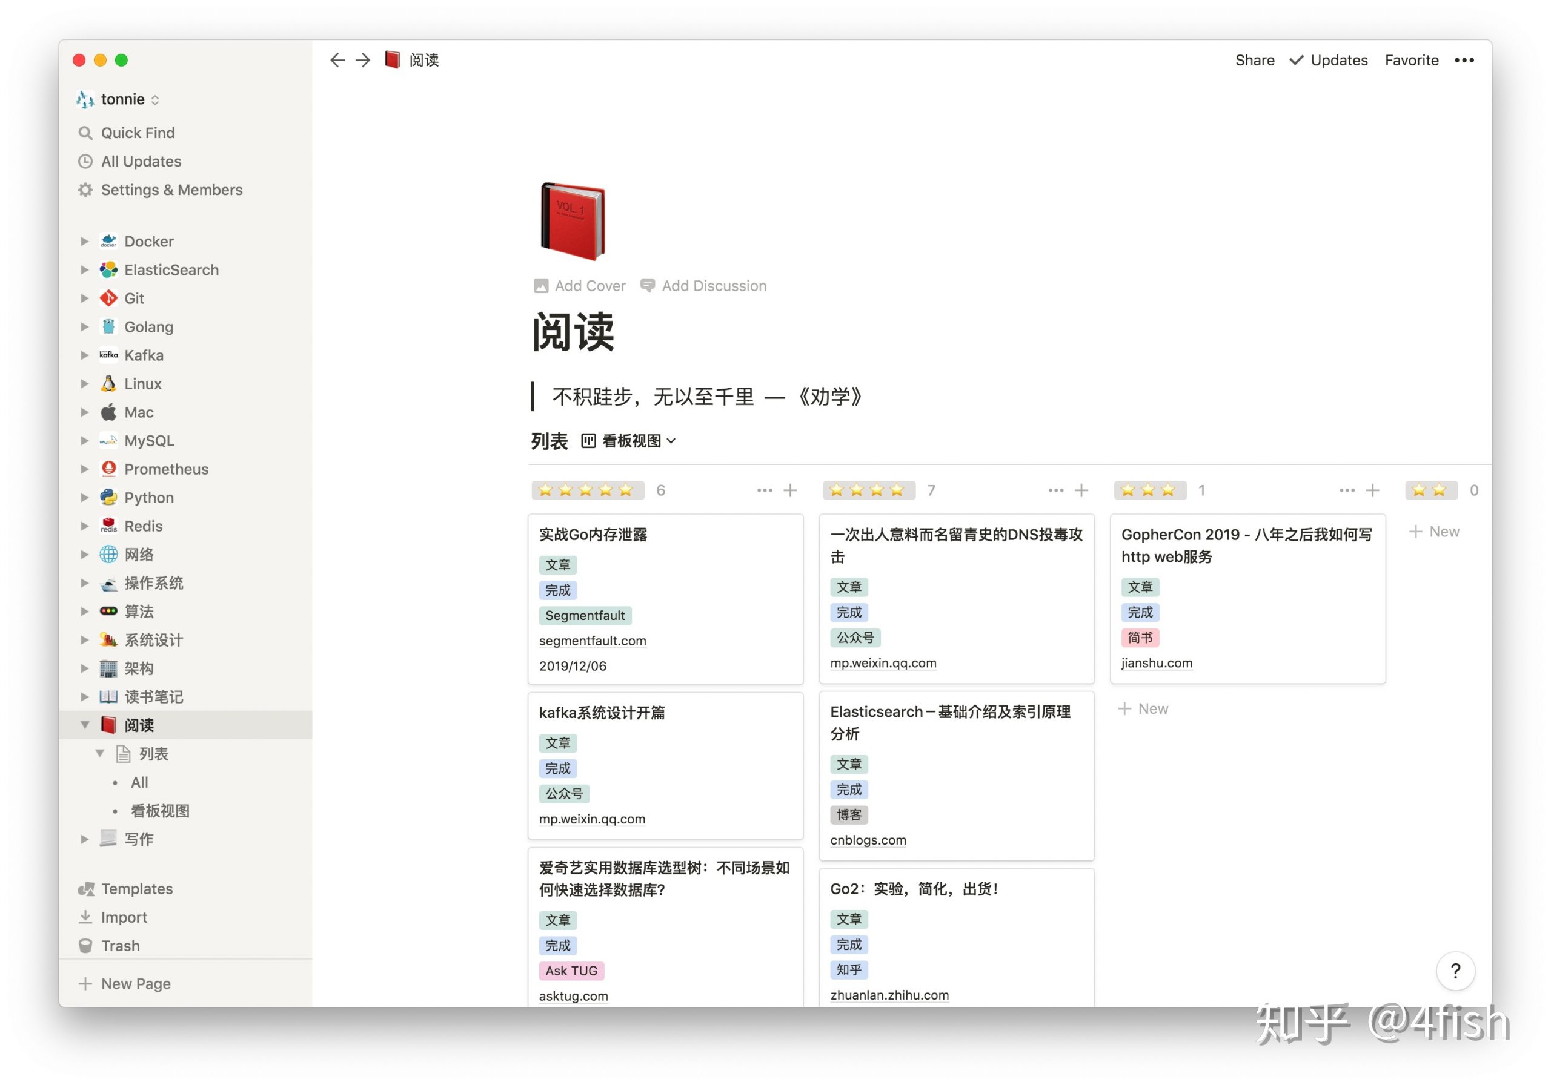The image size is (1551, 1085).
Task: Click the 阅读 page title
Action: pos(573,332)
